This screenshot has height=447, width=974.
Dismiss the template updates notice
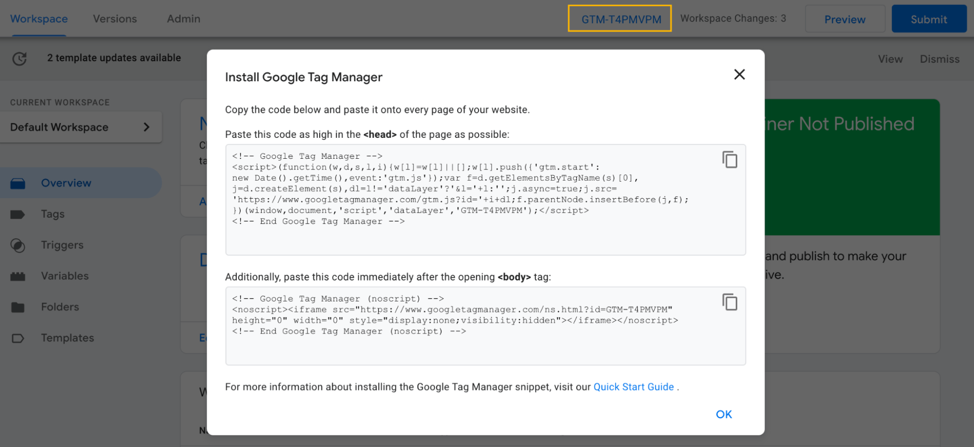coord(939,59)
